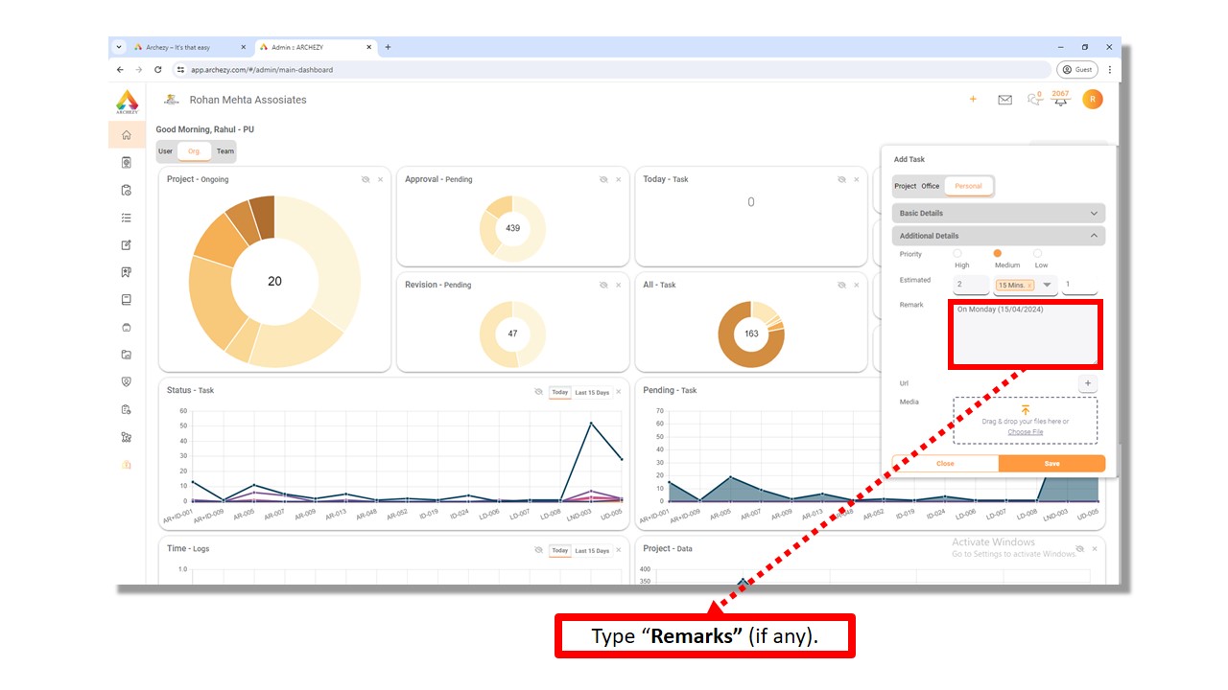Viewport: 1228px width, 690px height.
Task: Select Medium priority radio button
Action: 998,253
